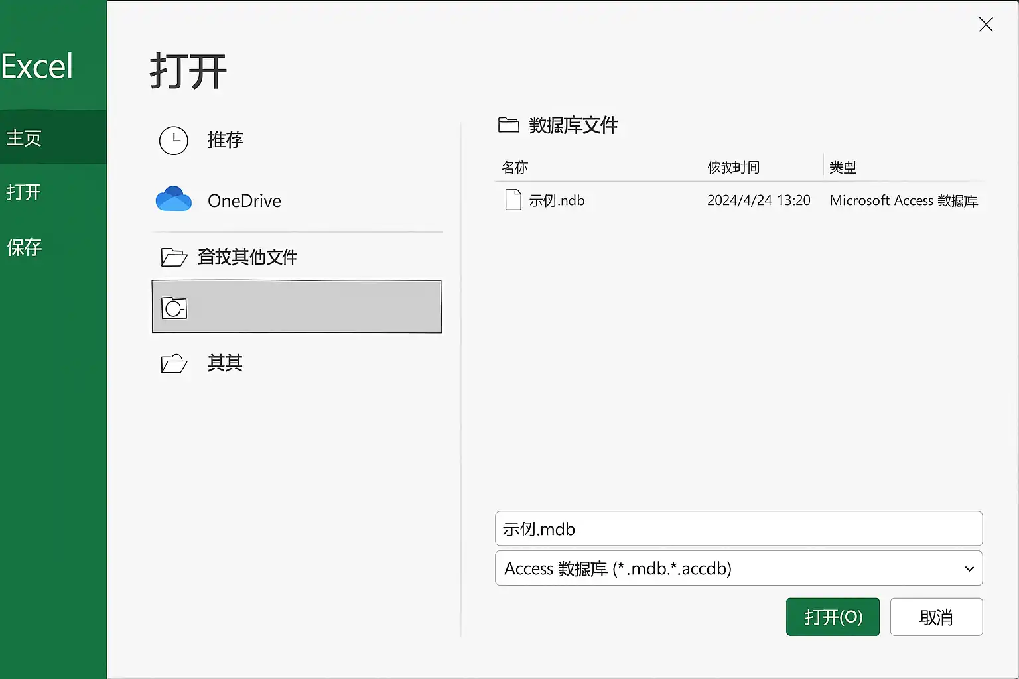
Task: Select the OneDrive cloud icon
Action: coord(173,199)
